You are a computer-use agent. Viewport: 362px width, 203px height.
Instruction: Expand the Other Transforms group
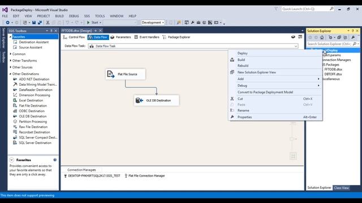coord(10,60)
